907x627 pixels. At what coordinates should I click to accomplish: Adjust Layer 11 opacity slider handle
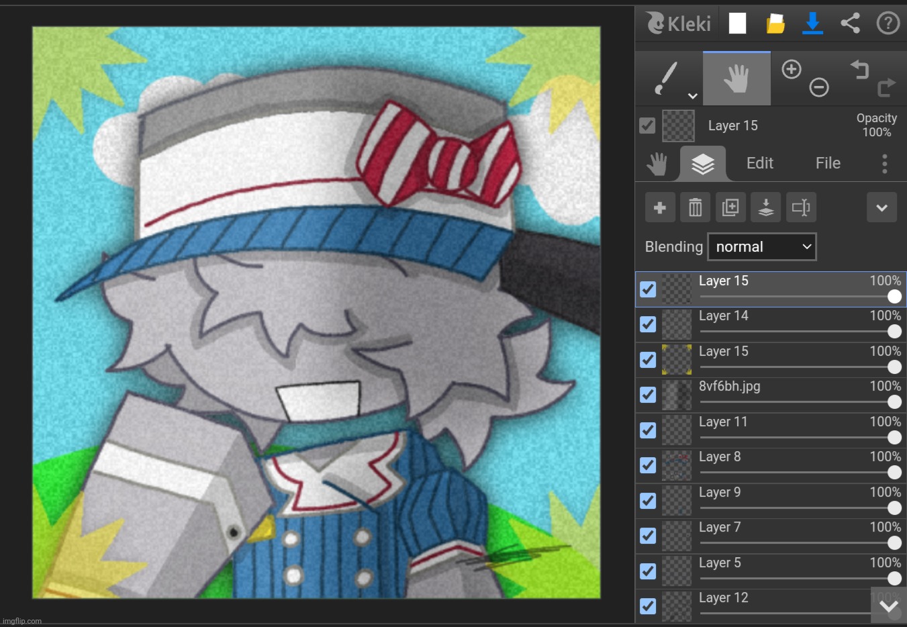[894, 438]
